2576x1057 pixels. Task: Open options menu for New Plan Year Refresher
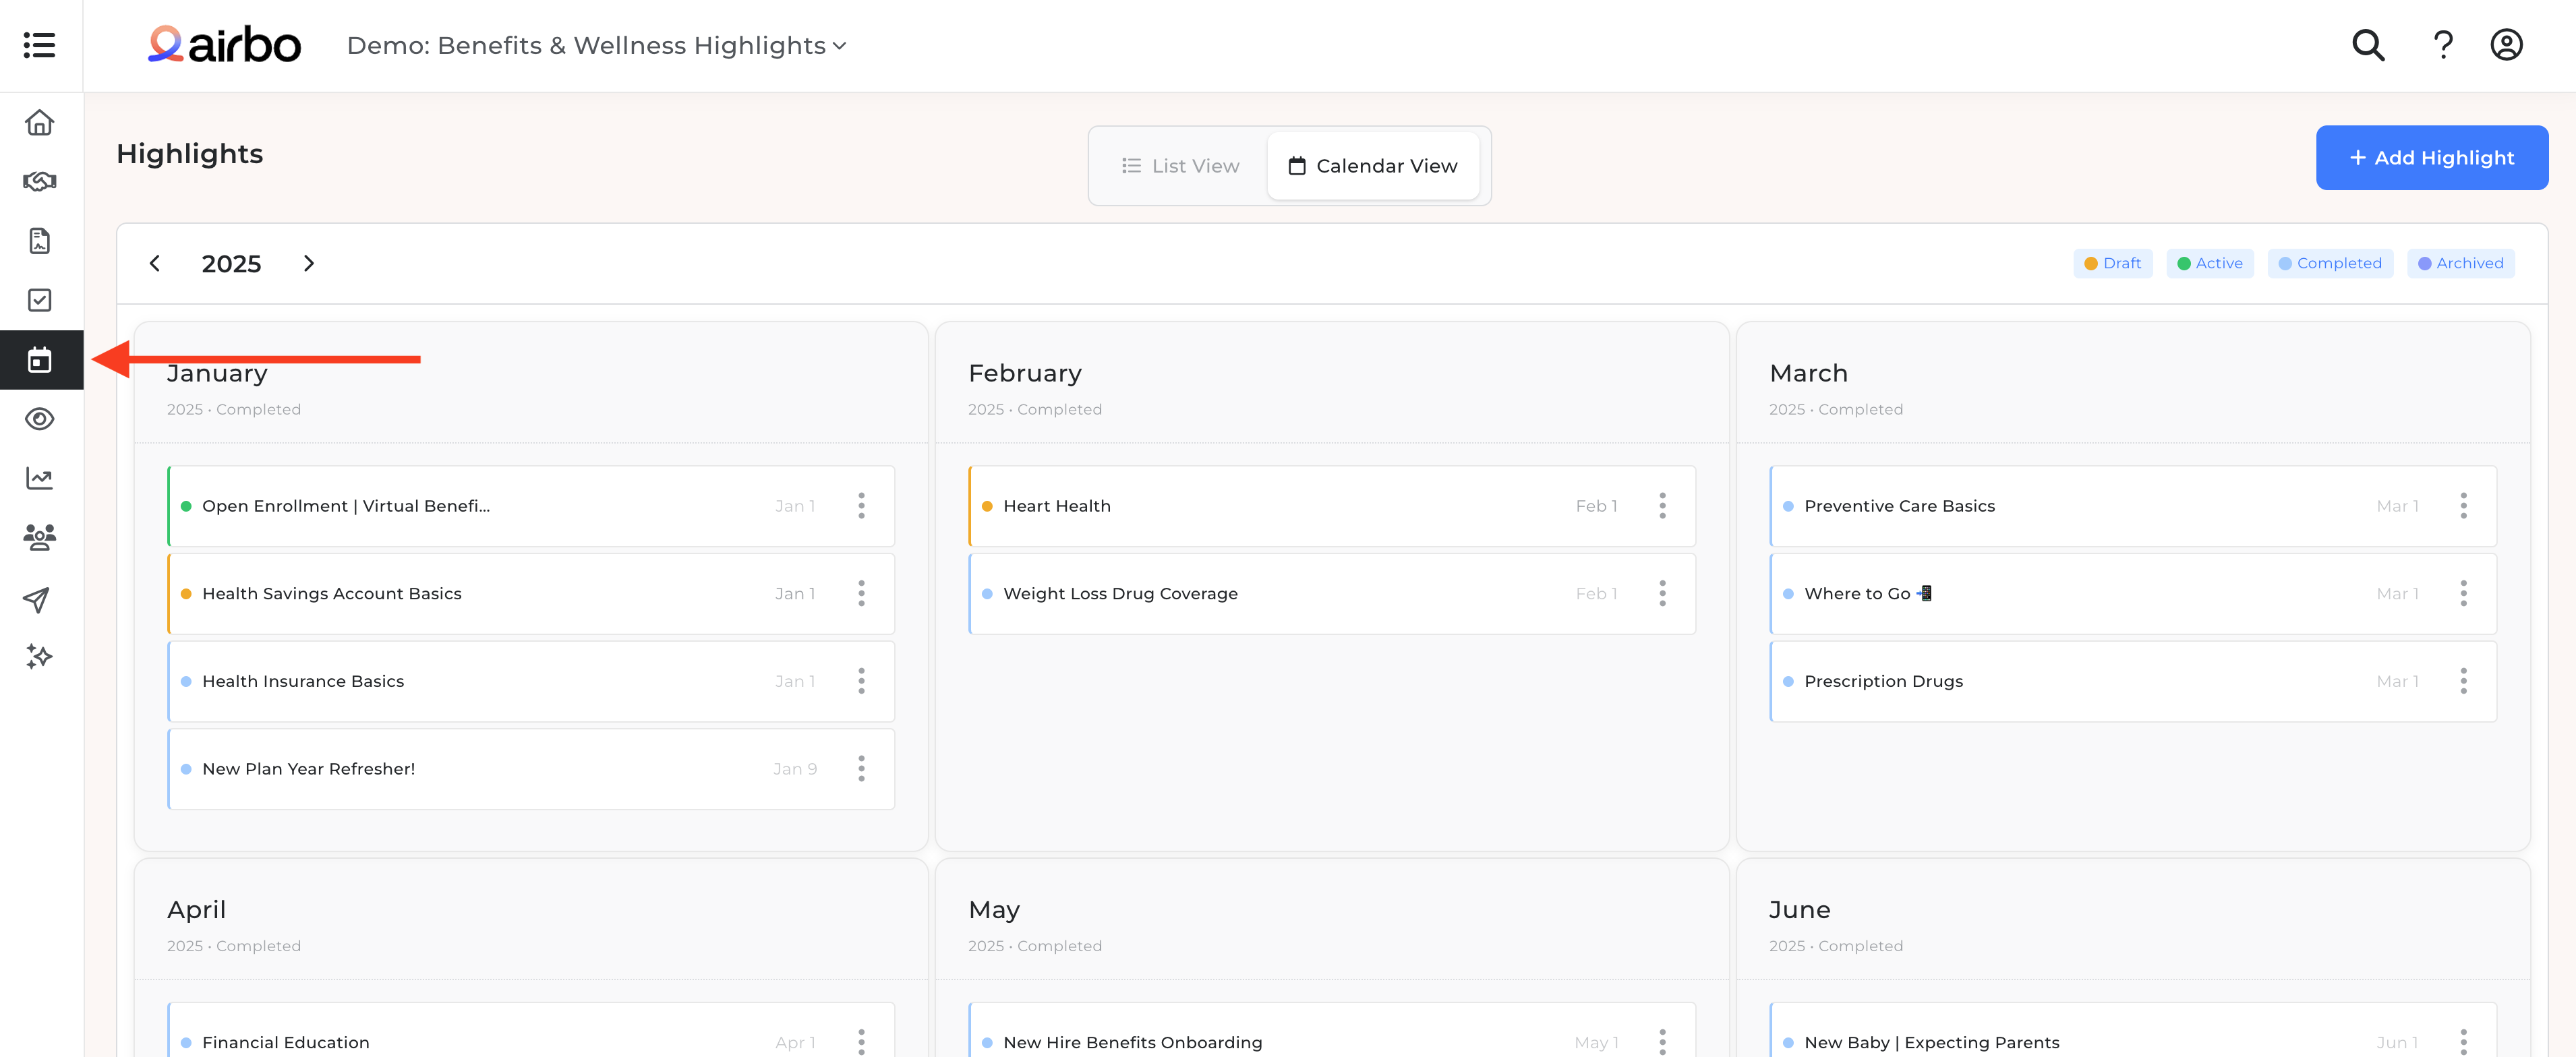pos(861,769)
